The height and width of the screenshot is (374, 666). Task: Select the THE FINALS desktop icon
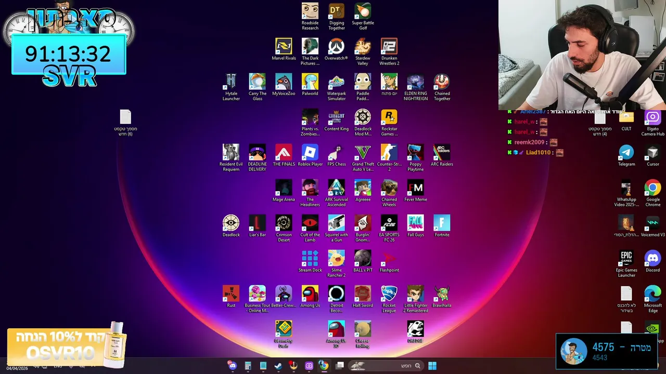(284, 155)
